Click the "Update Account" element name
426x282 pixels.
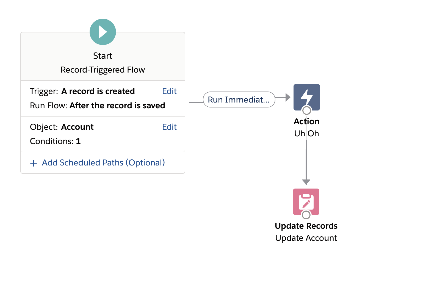click(x=306, y=238)
